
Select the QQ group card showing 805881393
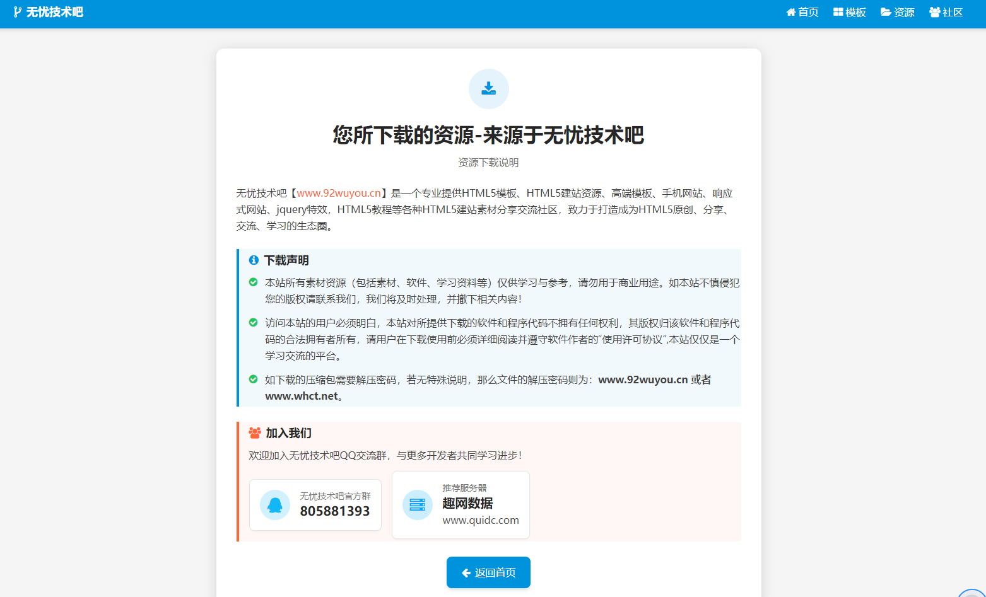315,505
